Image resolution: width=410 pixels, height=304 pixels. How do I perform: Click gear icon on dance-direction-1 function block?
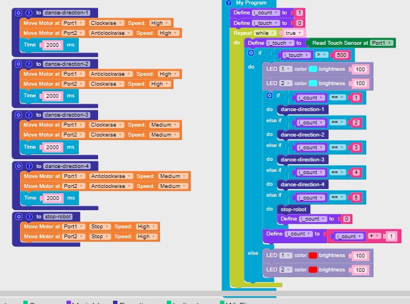pyautogui.click(x=18, y=12)
